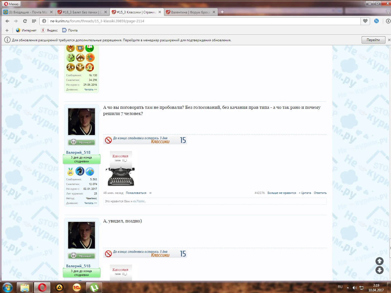Screen dimensions: 391x293
Task: Click the broken cigarette two-star badge
Action: (x=80, y=58)
